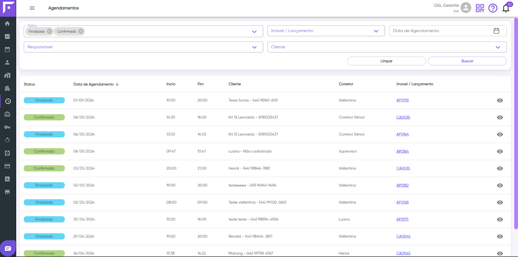This screenshot has width=518, height=257.
Task: View details of Luana Não cadastrado appointment
Action: click(x=500, y=151)
